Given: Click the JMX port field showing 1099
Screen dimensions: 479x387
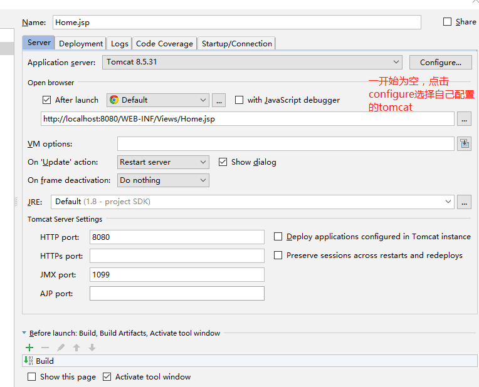Looking at the screenshot, I should pyautogui.click(x=177, y=275).
